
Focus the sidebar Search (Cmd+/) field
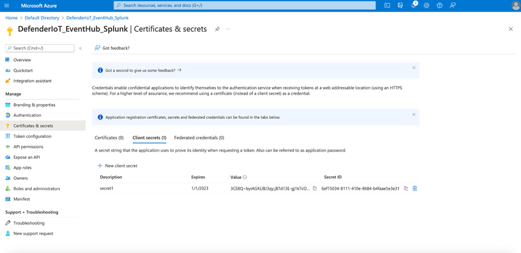pyautogui.click(x=40, y=48)
